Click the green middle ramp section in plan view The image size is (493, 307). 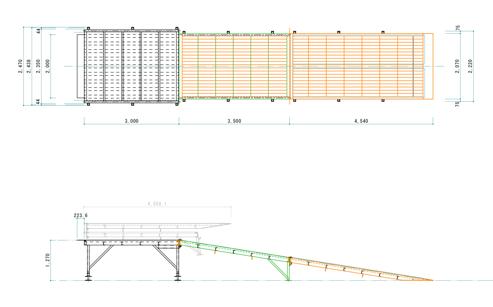[x=234, y=66]
